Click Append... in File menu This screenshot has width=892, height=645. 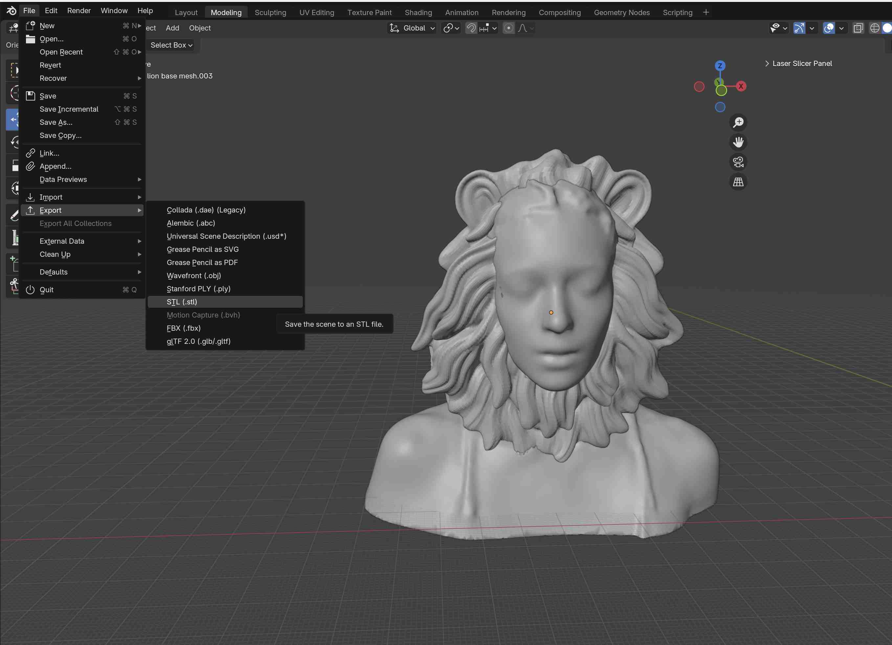pyautogui.click(x=82, y=166)
